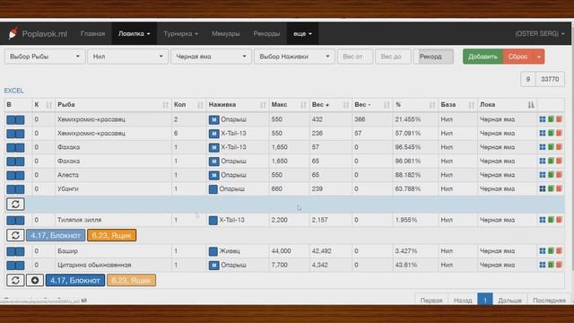The image size is (574, 323).
Task: Click green icon in the Убанги row
Action: pyautogui.click(x=551, y=189)
